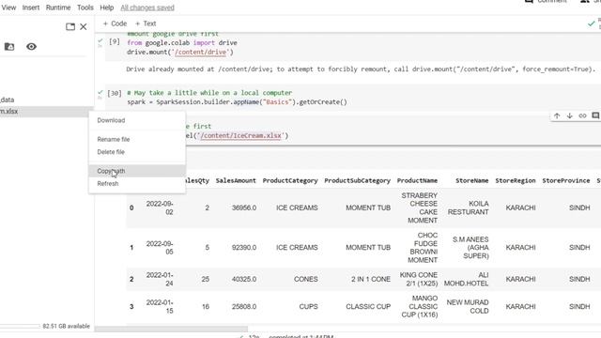
Task: Add a new Text cell
Action: tap(146, 23)
